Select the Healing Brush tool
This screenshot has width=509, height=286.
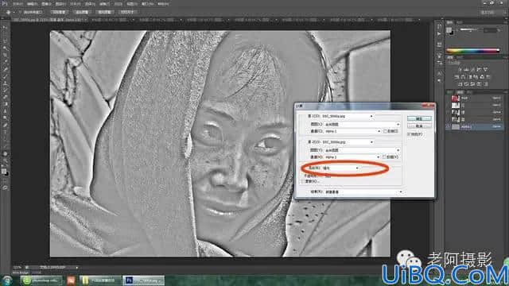click(x=5, y=69)
